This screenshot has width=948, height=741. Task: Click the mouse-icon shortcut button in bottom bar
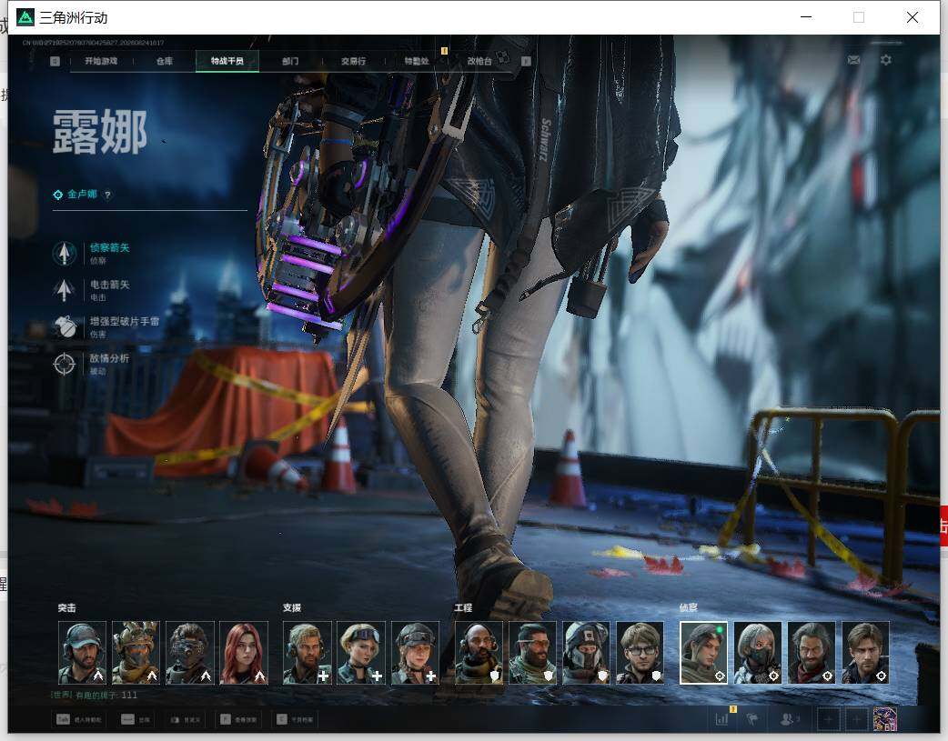[x=185, y=719]
